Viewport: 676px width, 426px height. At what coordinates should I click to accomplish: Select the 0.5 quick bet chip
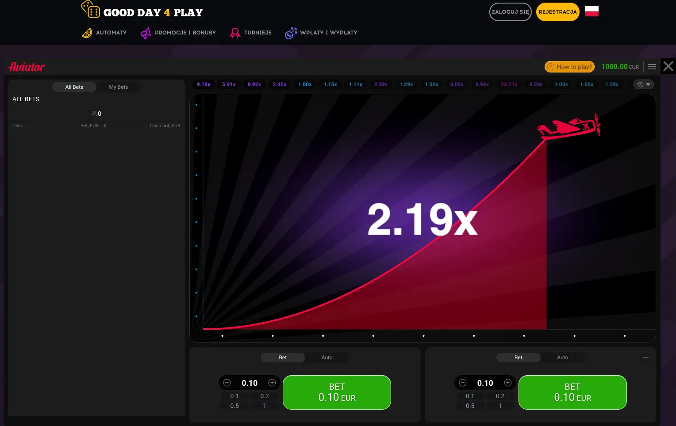coord(234,406)
